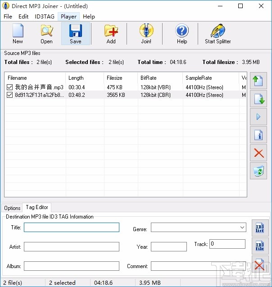Maximize the Direct MP3 Joiner window
Image resolution: width=272 pixels, height=287 pixels.
(x=240, y=6)
